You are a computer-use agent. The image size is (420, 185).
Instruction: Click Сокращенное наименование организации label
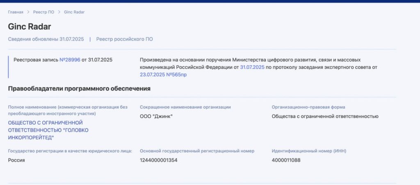tap(185, 107)
